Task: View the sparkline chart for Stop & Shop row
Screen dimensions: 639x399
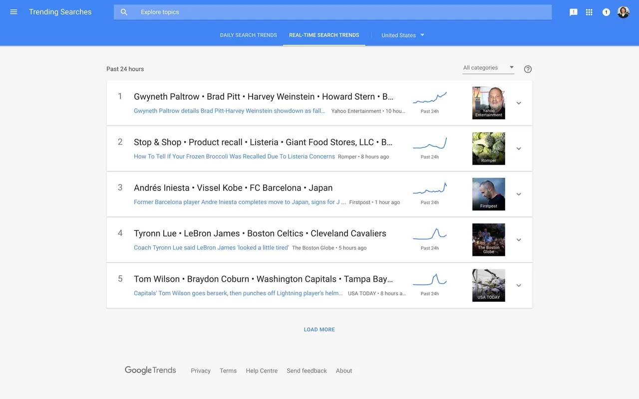Action: point(430,143)
